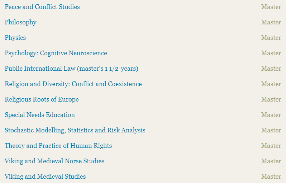Screen dimensions: 286x183
Task: Open Stochastic Modelling, Statistics and Risk Analysis
Action: (x=75, y=130)
